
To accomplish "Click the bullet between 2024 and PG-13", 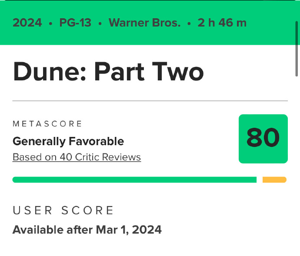I will (51, 23).
